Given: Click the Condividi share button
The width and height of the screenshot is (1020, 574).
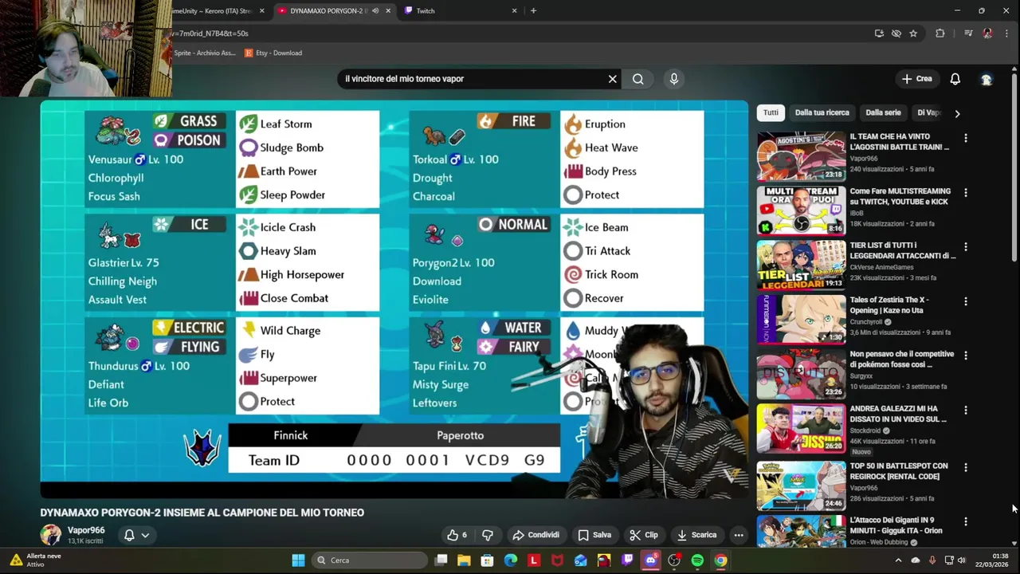Looking at the screenshot, I should click(536, 535).
